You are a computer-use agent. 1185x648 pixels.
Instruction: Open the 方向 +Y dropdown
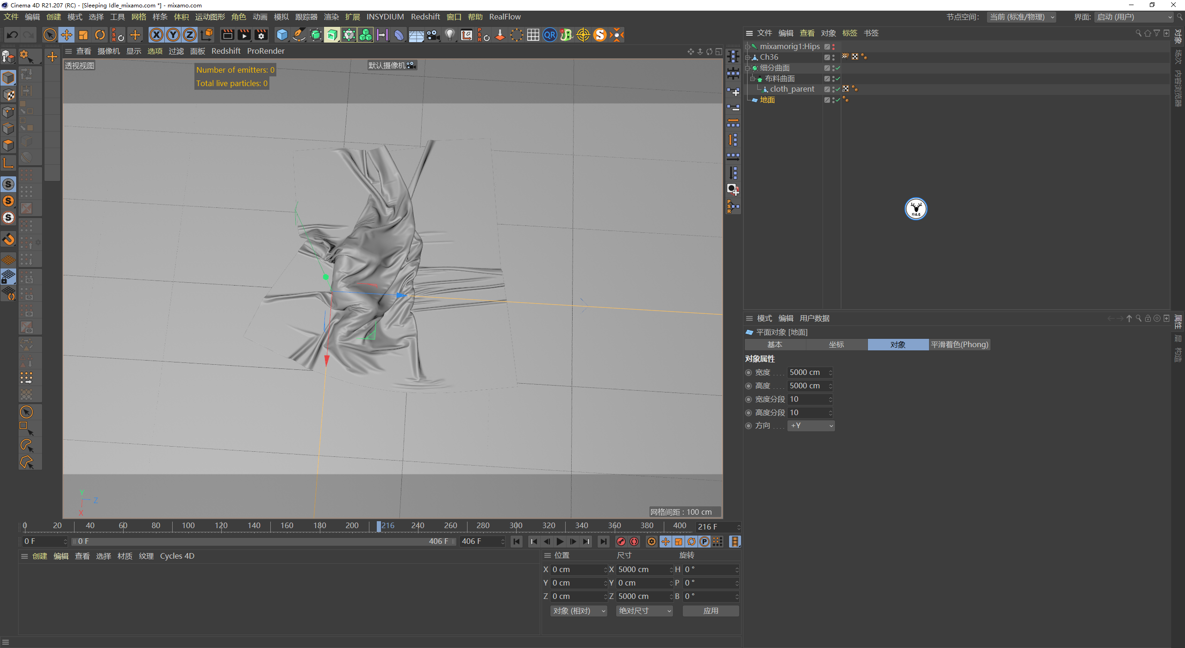[x=811, y=426]
